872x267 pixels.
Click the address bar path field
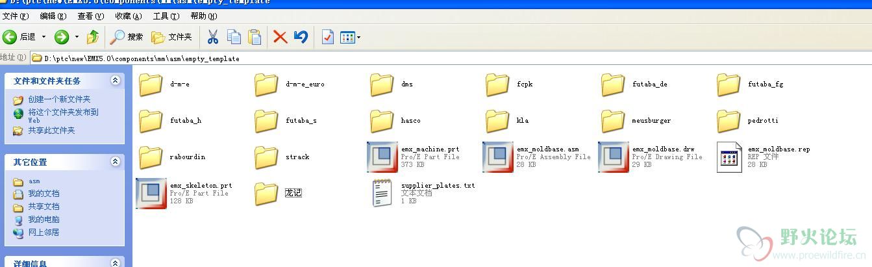point(451,58)
